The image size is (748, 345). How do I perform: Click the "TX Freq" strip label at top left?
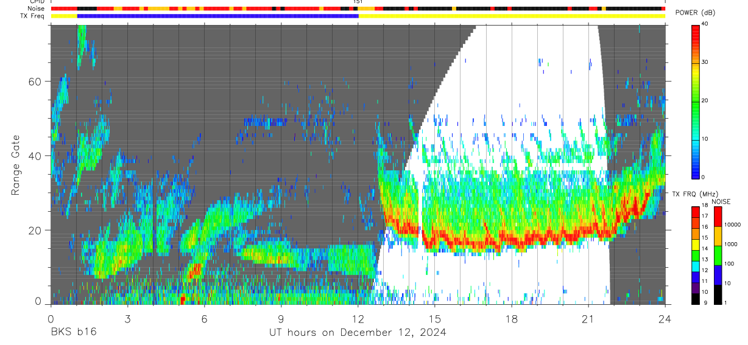(x=33, y=16)
